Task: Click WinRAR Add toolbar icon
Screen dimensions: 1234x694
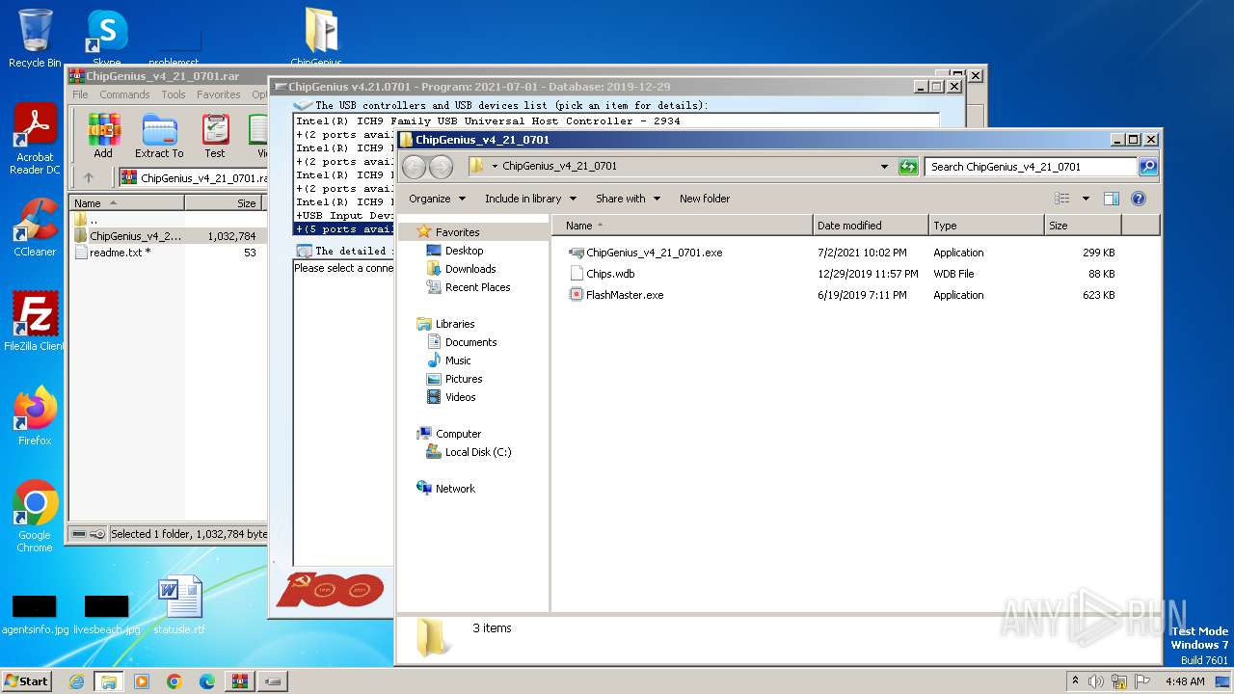Action: pos(103,136)
